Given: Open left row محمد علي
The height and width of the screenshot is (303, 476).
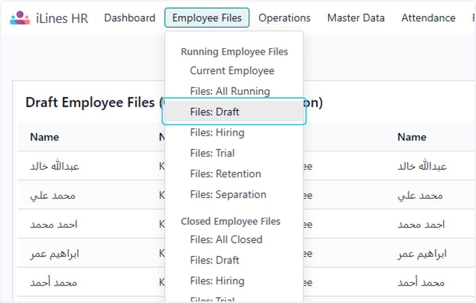Looking at the screenshot, I should pos(53,195).
